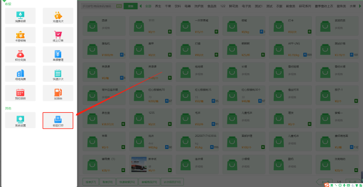
Task: Open the gas pump station icon
Action: click(x=58, y=93)
